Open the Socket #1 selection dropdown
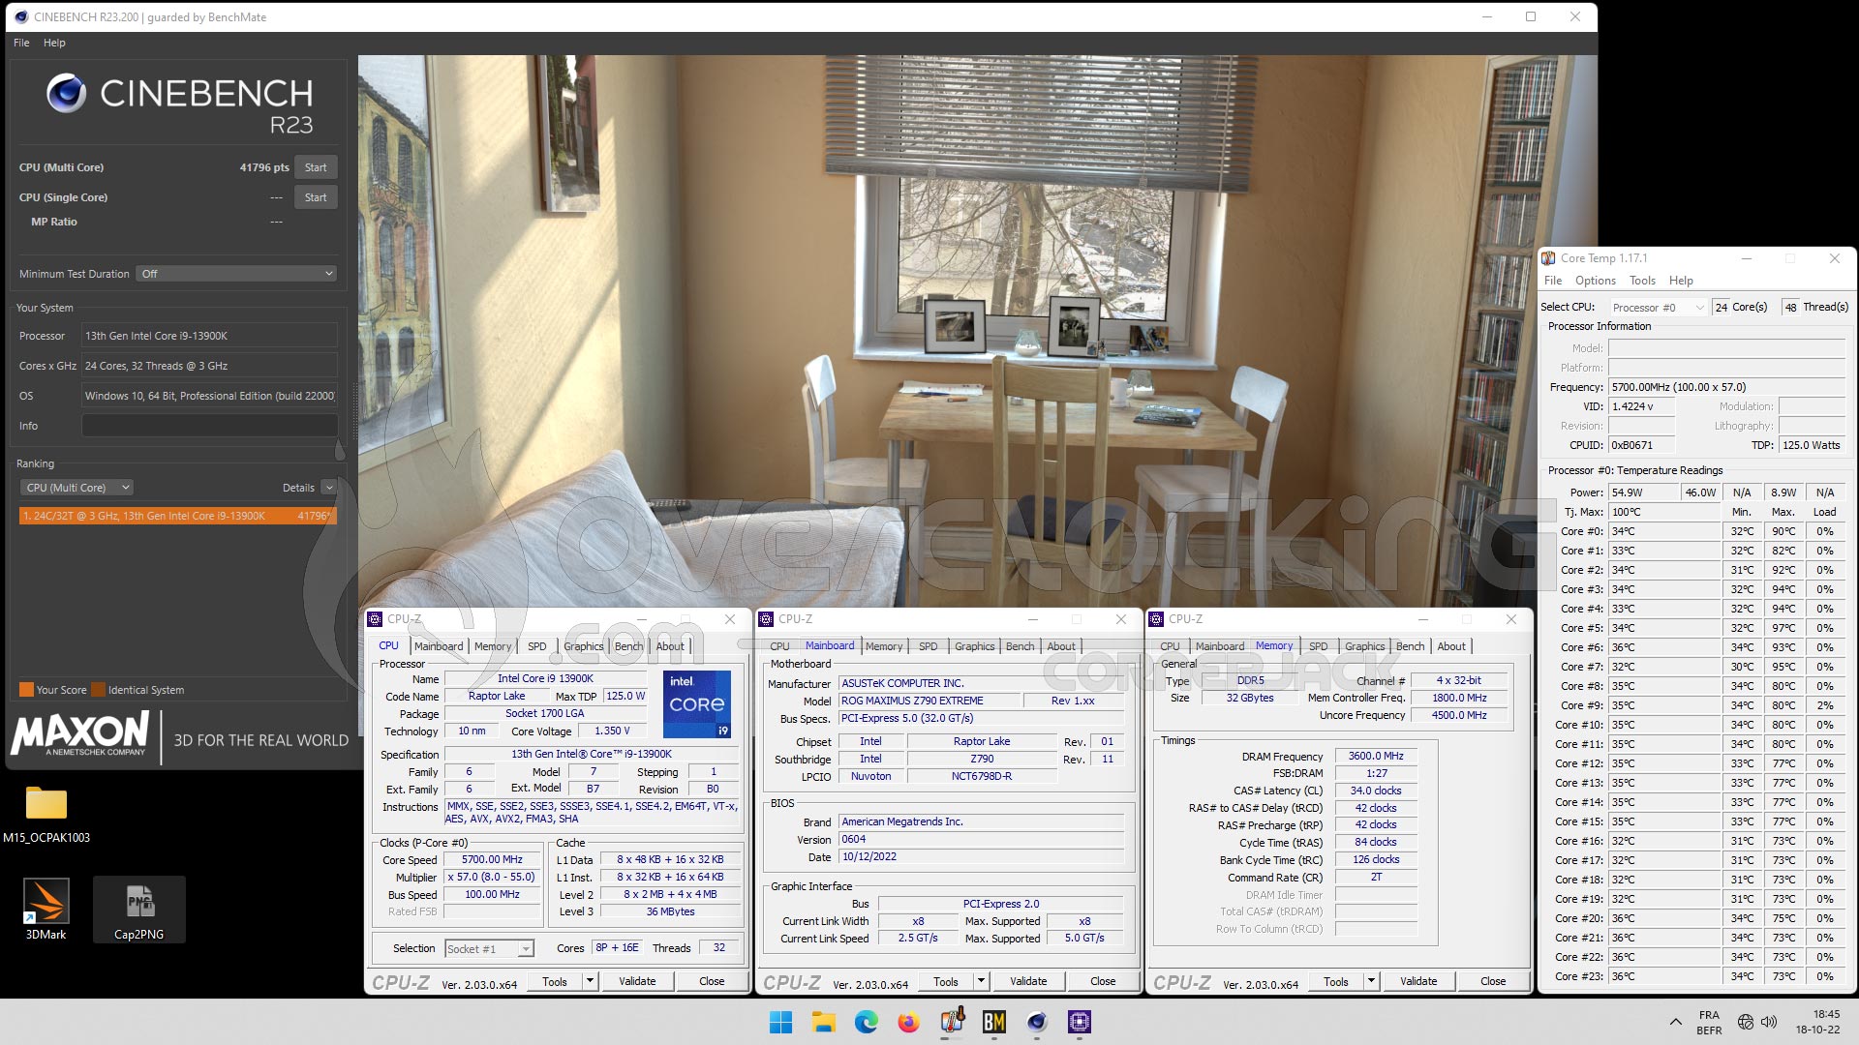 (x=489, y=948)
